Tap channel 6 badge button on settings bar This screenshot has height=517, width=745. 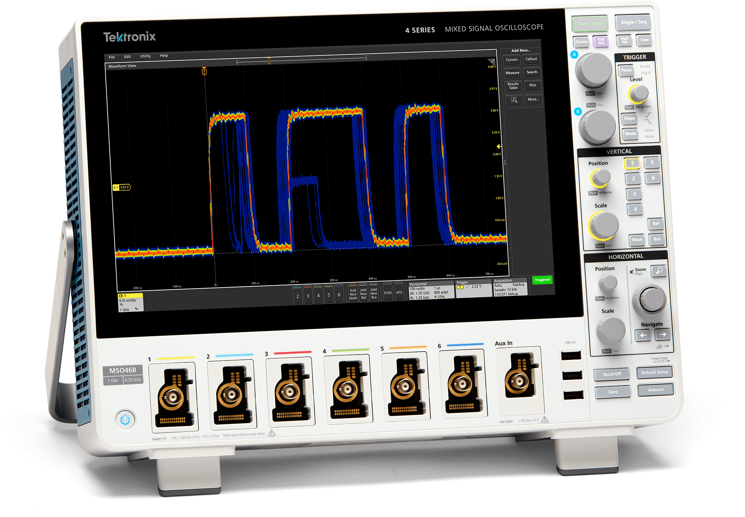point(339,294)
